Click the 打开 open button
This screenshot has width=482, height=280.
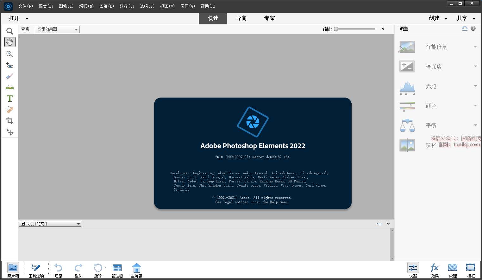click(14, 18)
